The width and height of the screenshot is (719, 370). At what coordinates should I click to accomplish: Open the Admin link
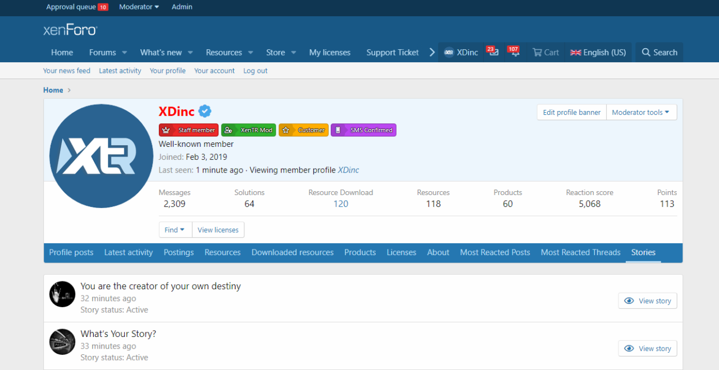coord(182,7)
